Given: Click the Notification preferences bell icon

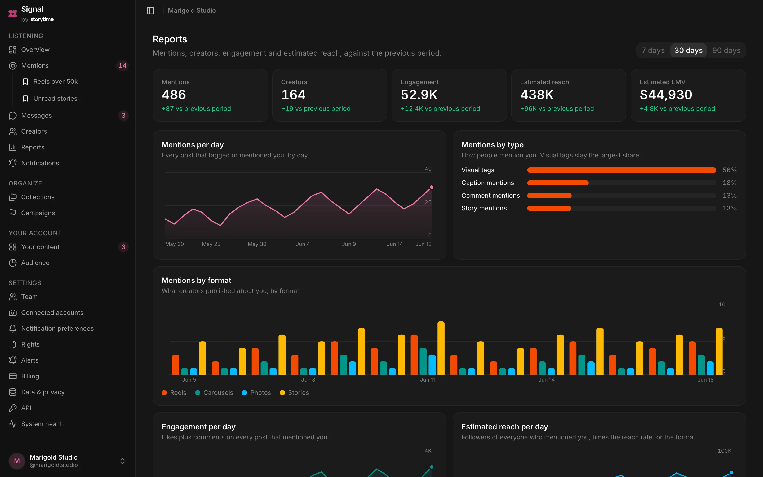Looking at the screenshot, I should coord(13,328).
